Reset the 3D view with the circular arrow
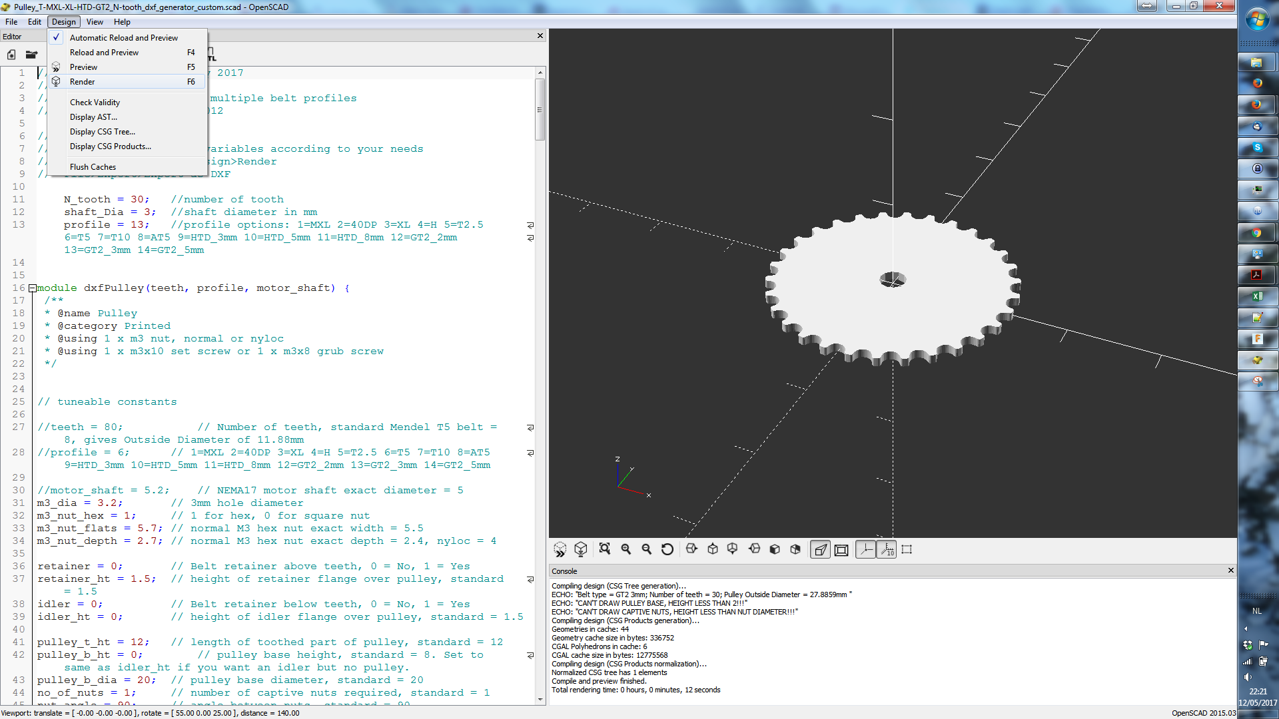Viewport: 1279px width, 719px height. pyautogui.click(x=667, y=549)
